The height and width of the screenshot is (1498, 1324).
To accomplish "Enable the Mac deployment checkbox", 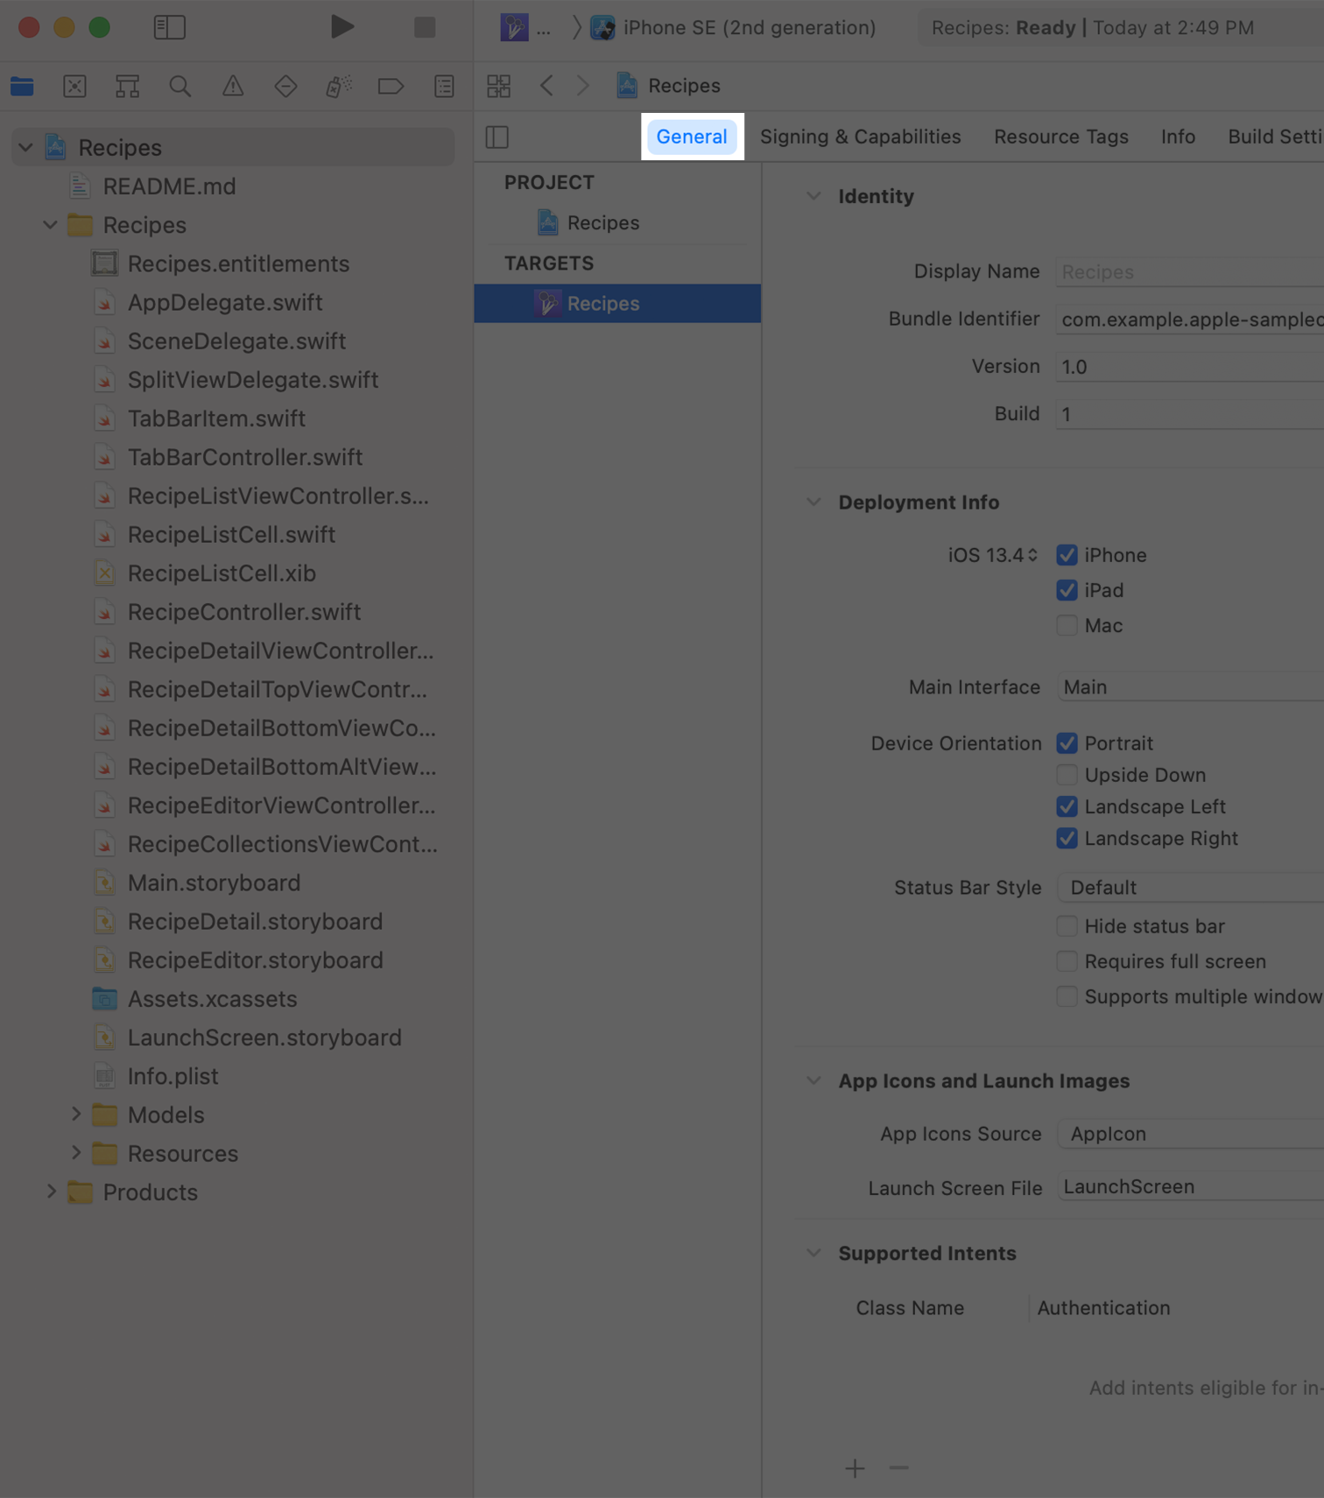I will point(1067,625).
